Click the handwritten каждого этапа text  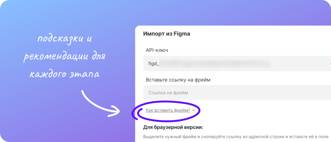point(64,74)
